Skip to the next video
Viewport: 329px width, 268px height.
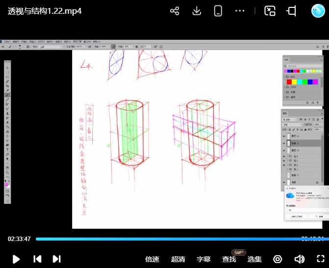pos(56,259)
